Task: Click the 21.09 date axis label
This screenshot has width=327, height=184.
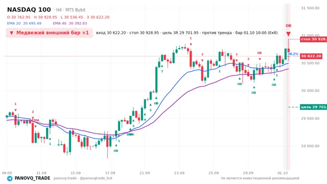Action: (x=145, y=173)
